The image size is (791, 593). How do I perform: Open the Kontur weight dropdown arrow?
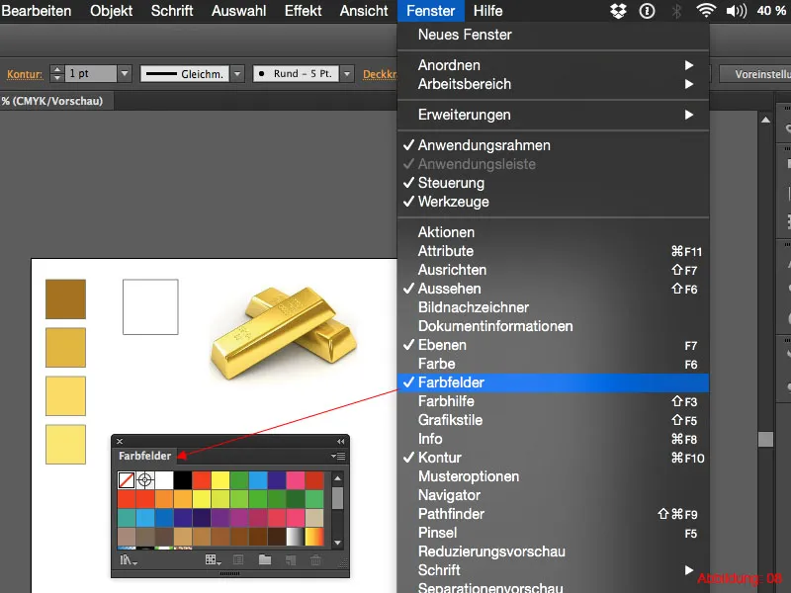click(125, 73)
